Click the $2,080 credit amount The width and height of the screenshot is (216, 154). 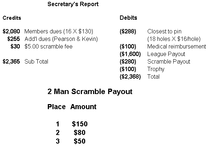tap(12, 31)
